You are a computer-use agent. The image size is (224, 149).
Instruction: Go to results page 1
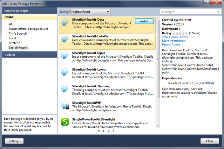pyautogui.click(x=103, y=131)
